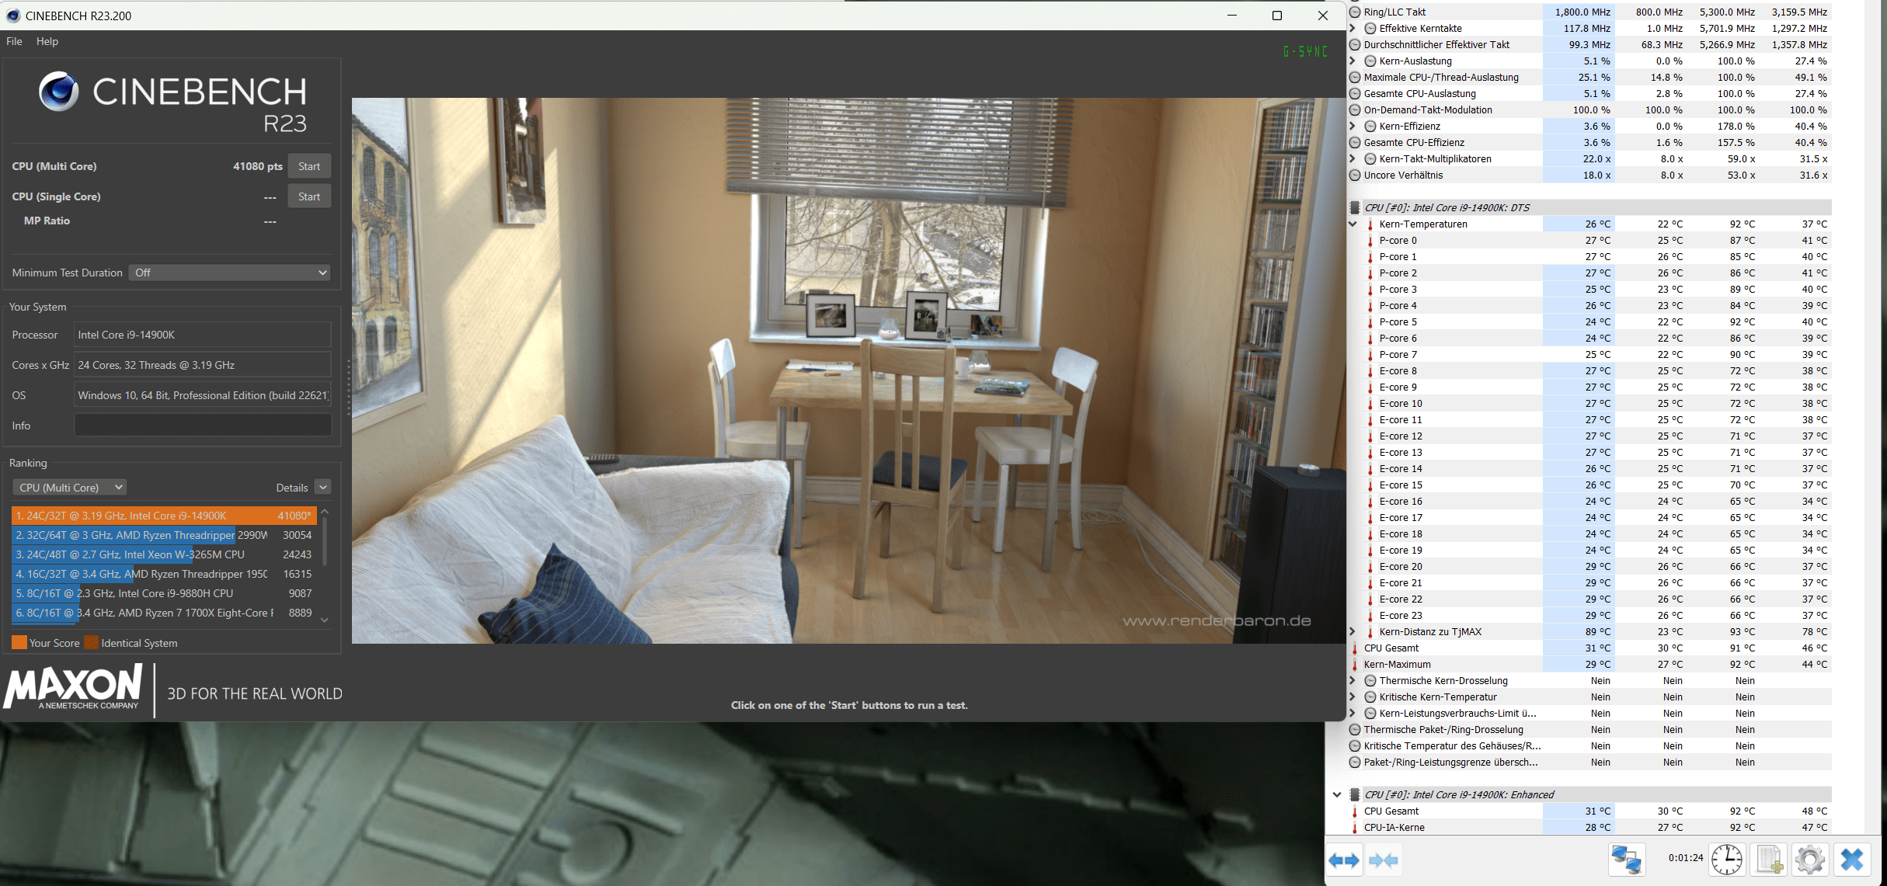Click the shrink-columns inward arrows icon
The image size is (1887, 886).
pyautogui.click(x=1384, y=860)
